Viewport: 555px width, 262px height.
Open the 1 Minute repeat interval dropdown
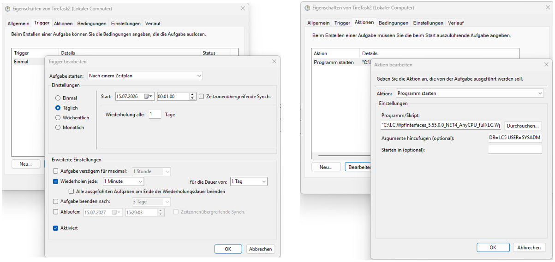coord(123,181)
